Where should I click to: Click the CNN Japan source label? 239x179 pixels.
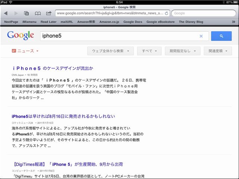tap(18, 75)
